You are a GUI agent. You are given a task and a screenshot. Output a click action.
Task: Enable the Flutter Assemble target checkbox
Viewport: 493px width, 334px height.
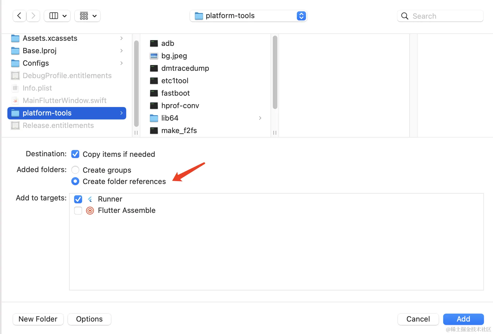point(78,211)
